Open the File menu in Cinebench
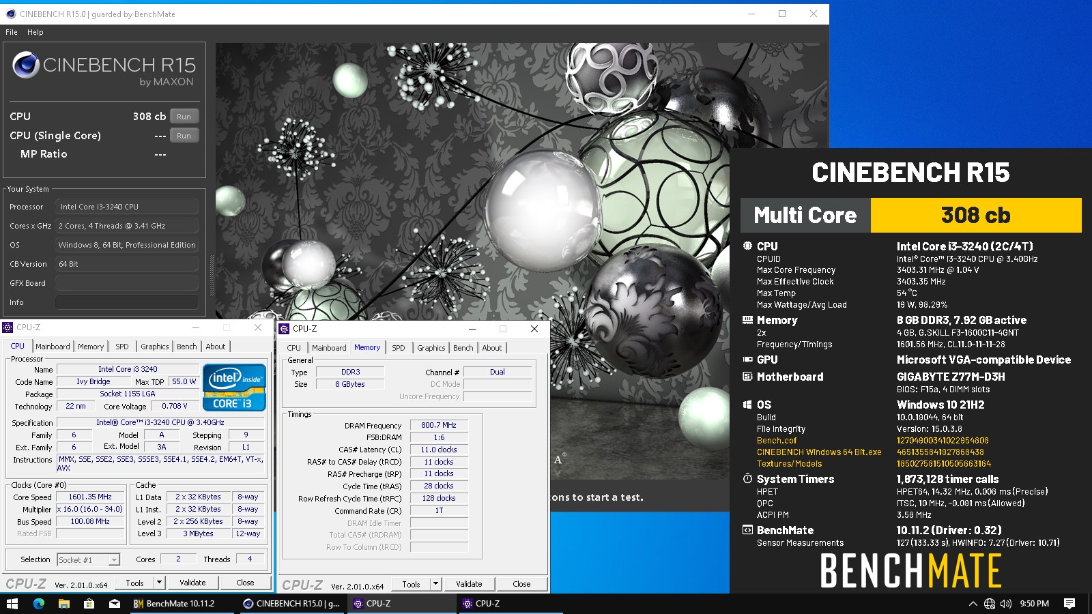 point(12,32)
